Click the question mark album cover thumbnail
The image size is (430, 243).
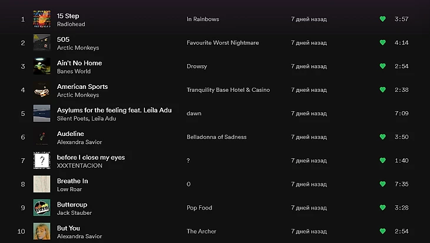[x=42, y=161]
